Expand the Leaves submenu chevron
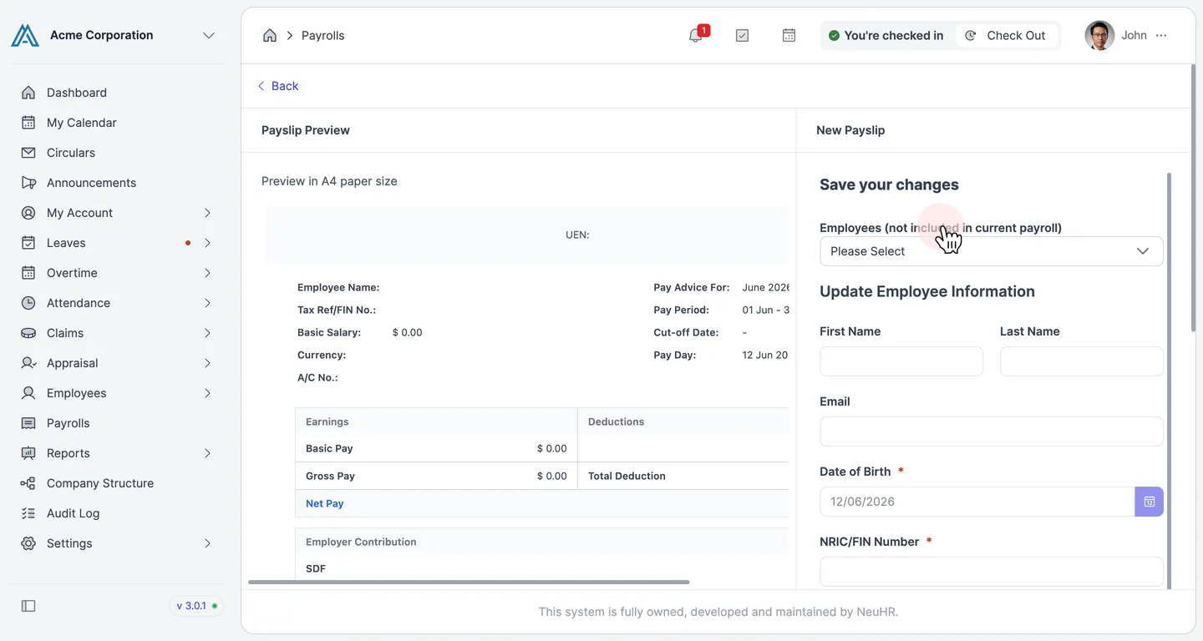1203x641 pixels. tap(207, 243)
